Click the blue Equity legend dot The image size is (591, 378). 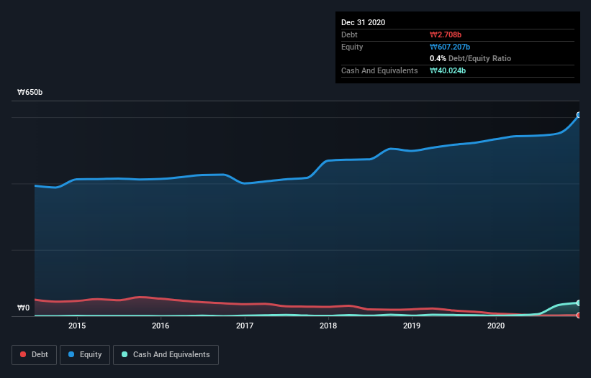coord(71,354)
